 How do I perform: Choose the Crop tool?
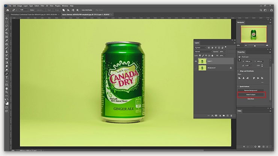(x=6, y=33)
